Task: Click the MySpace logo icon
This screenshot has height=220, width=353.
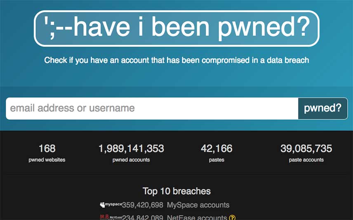Action: pyautogui.click(x=111, y=205)
